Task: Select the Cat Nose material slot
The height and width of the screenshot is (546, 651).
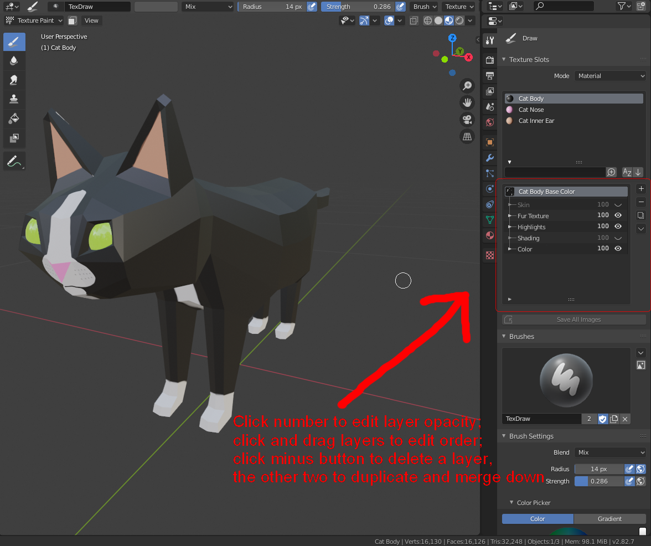Action: pos(573,110)
